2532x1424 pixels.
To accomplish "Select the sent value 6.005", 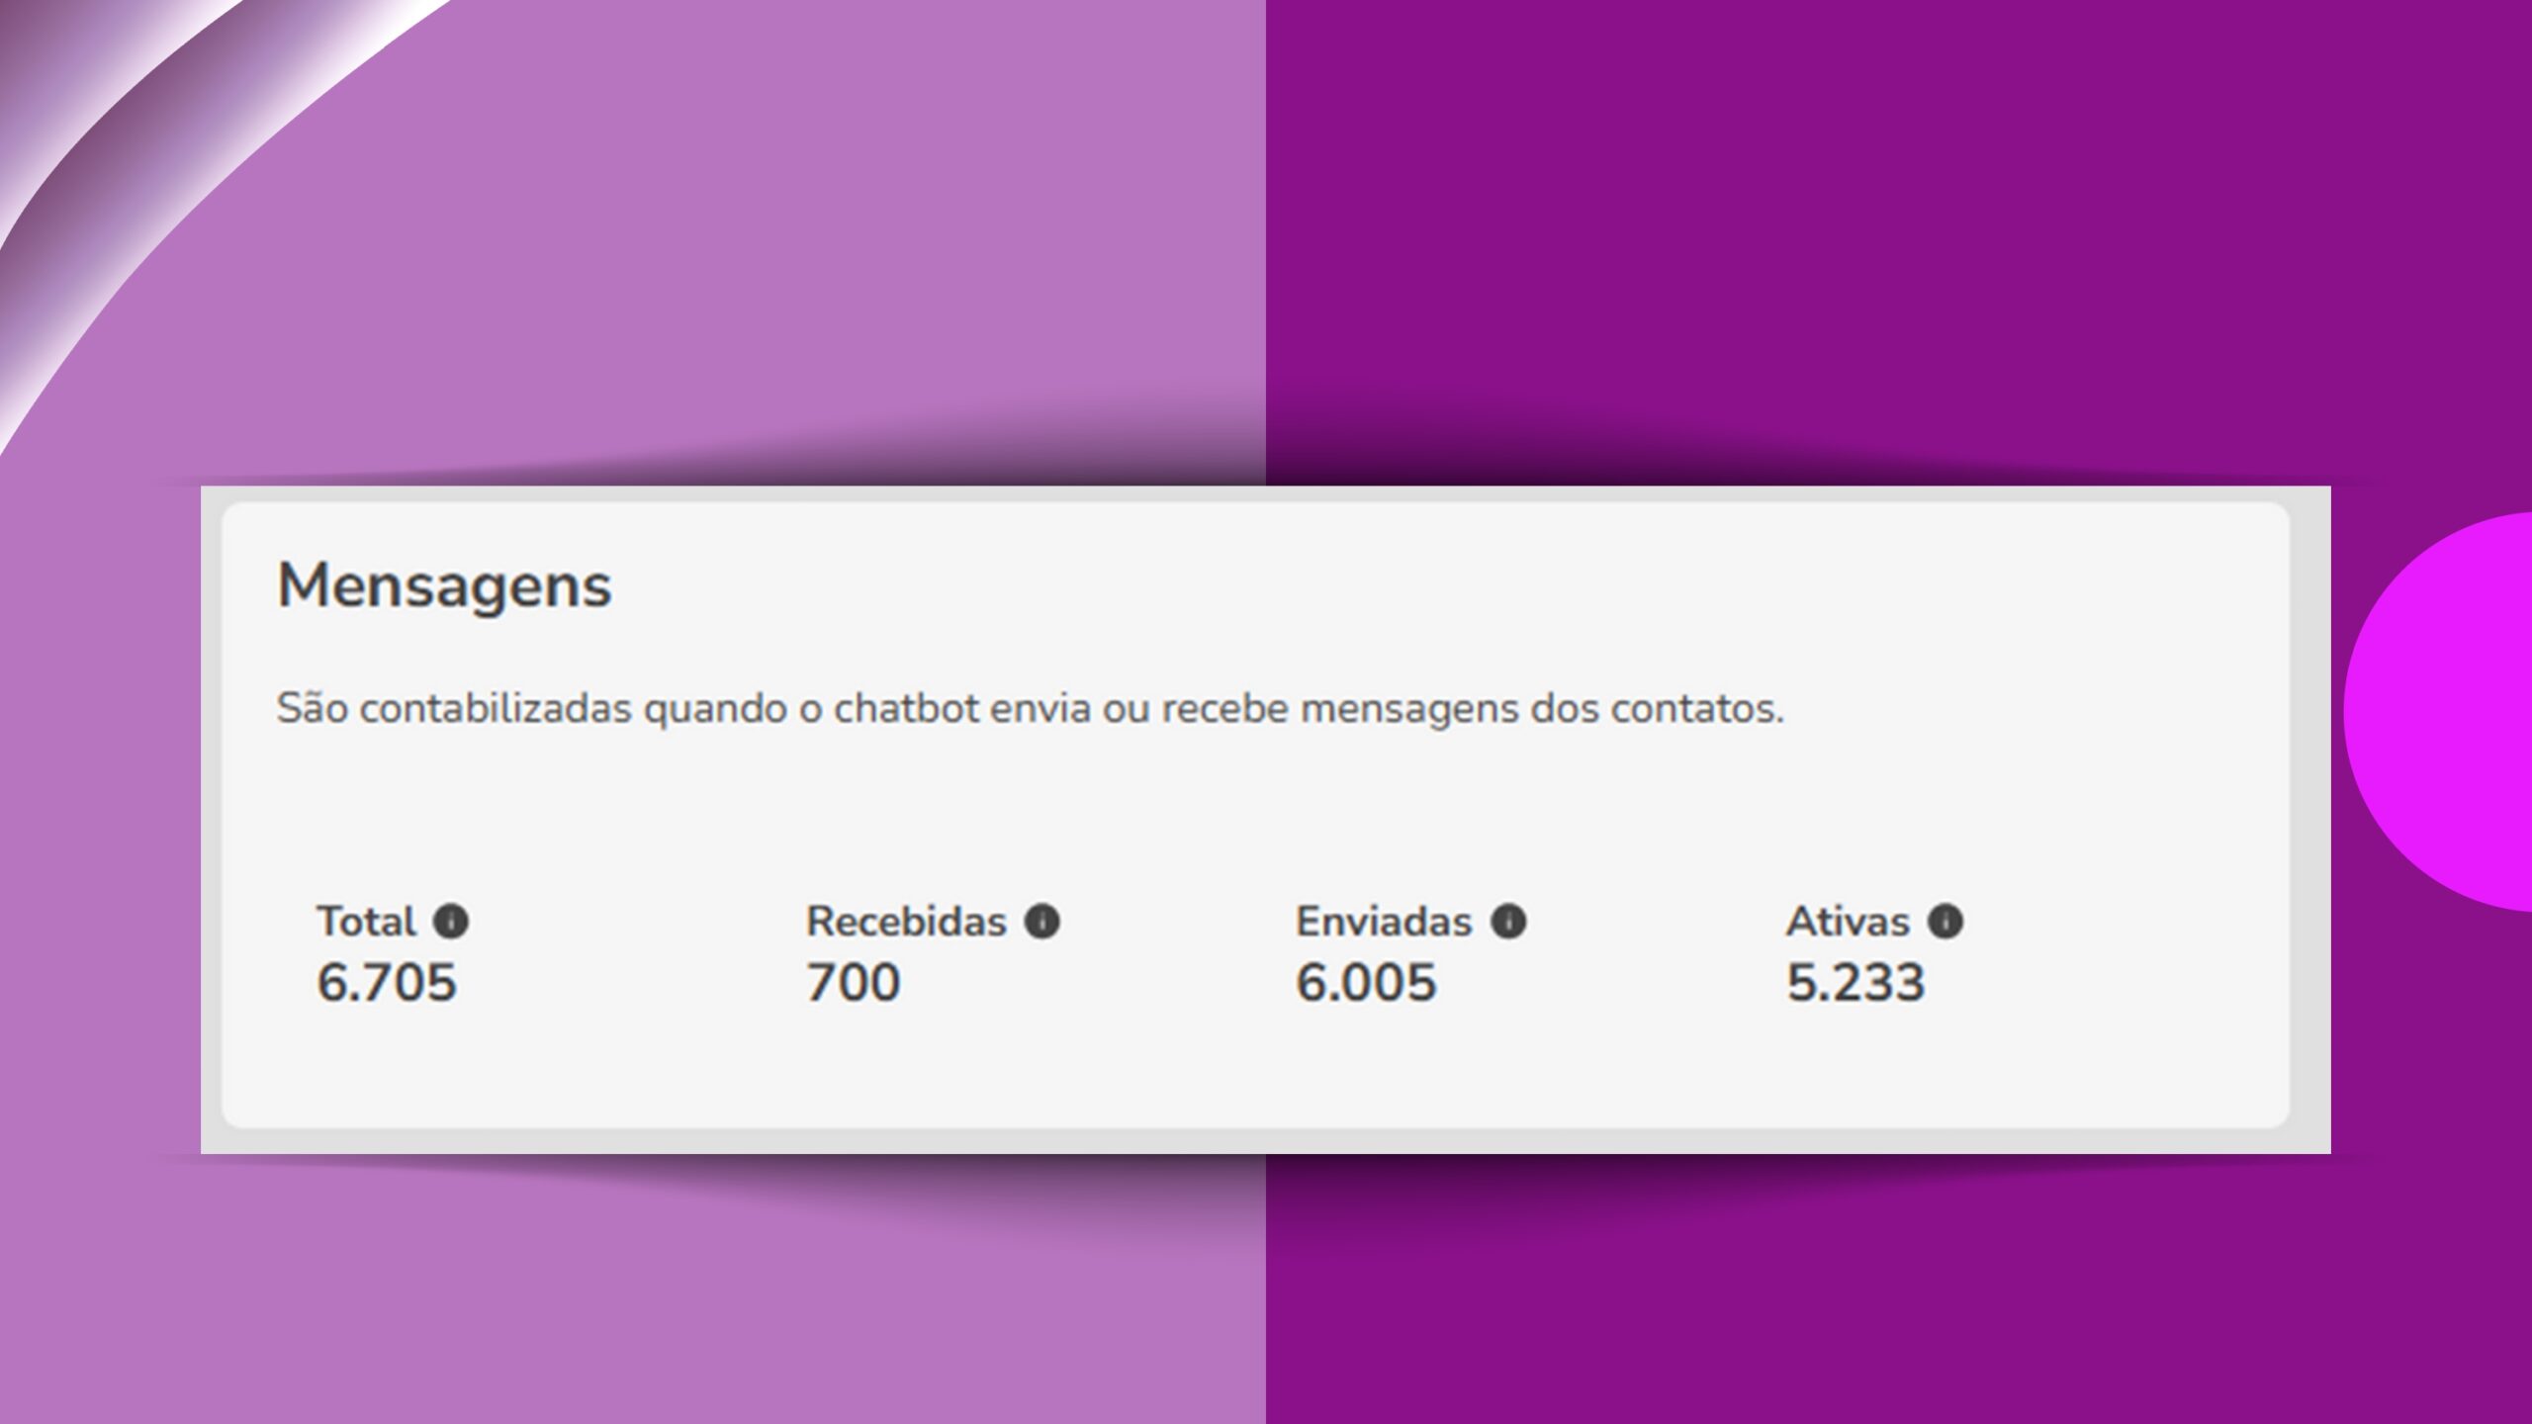I will click(1366, 983).
